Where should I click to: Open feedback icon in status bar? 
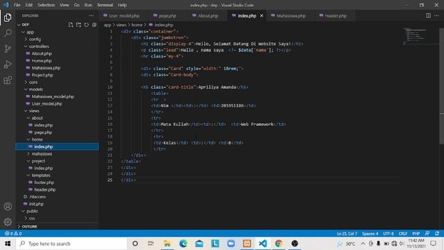(427, 233)
